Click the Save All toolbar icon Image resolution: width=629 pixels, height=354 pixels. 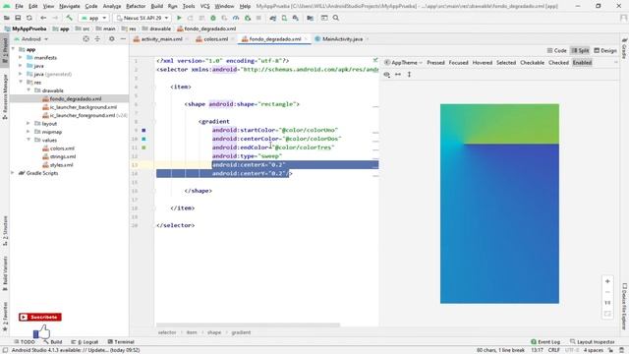click(x=18, y=18)
